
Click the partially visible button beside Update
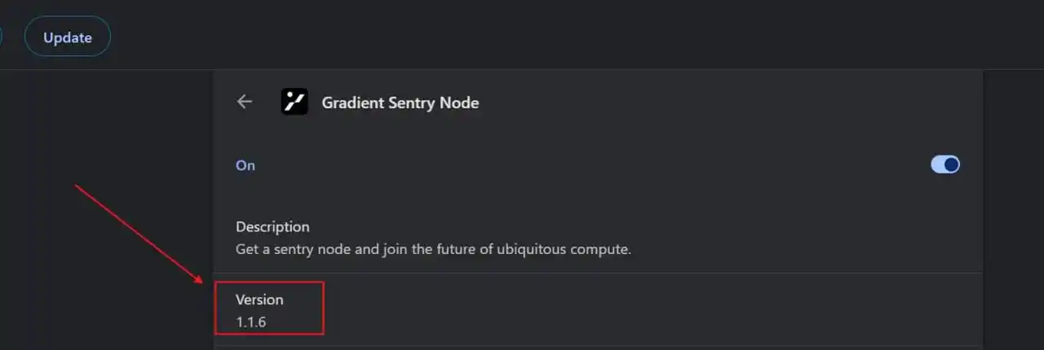tap(2, 37)
